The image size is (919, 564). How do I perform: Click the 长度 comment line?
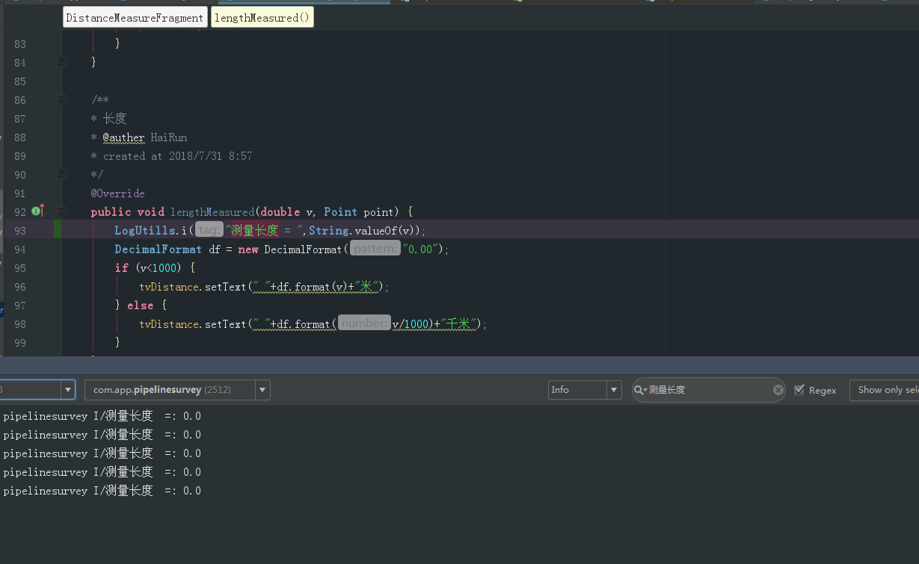pos(115,119)
